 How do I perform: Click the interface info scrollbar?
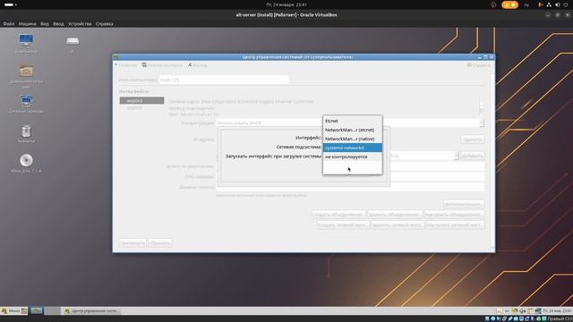(482, 106)
